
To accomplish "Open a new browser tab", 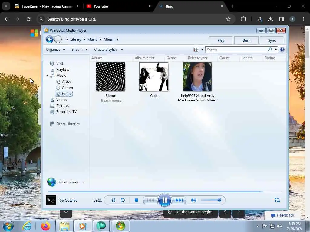I will [232, 6].
